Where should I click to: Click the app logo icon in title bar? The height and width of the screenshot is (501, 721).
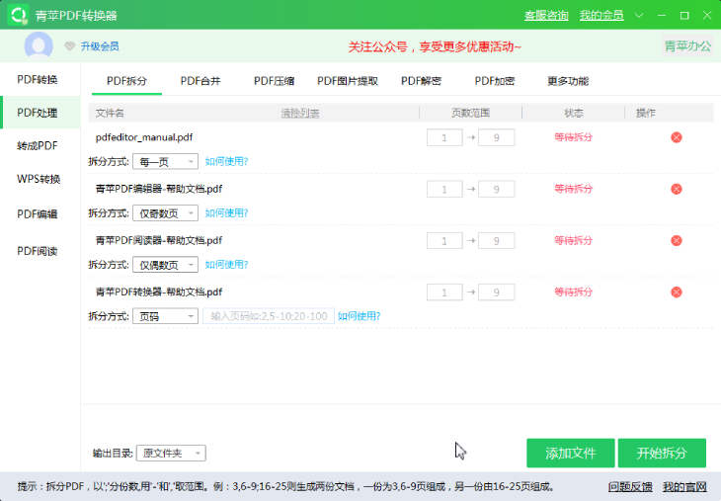coord(19,15)
